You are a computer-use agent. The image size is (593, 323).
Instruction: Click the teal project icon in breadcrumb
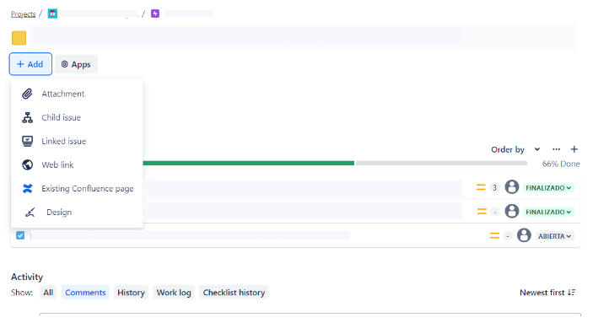(x=52, y=13)
